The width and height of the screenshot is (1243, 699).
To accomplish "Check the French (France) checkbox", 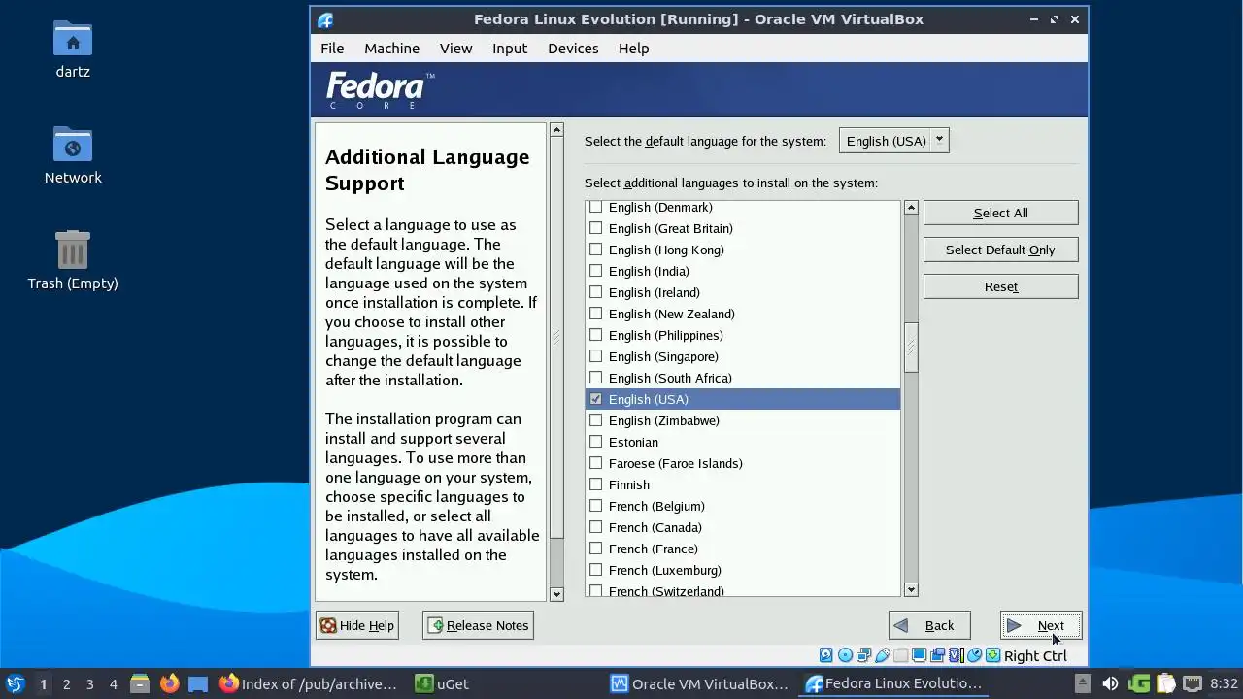I will [x=596, y=549].
